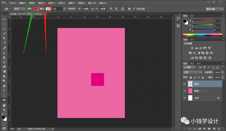This screenshot has width=226, height=131.
Task: Open the layer fill 100% dropdown arrow
Action: coord(222,78)
